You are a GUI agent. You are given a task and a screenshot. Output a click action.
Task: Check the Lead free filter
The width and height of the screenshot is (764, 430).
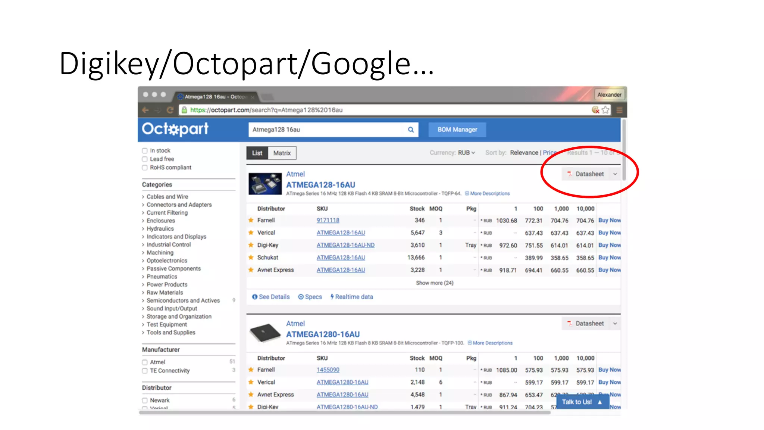145,159
